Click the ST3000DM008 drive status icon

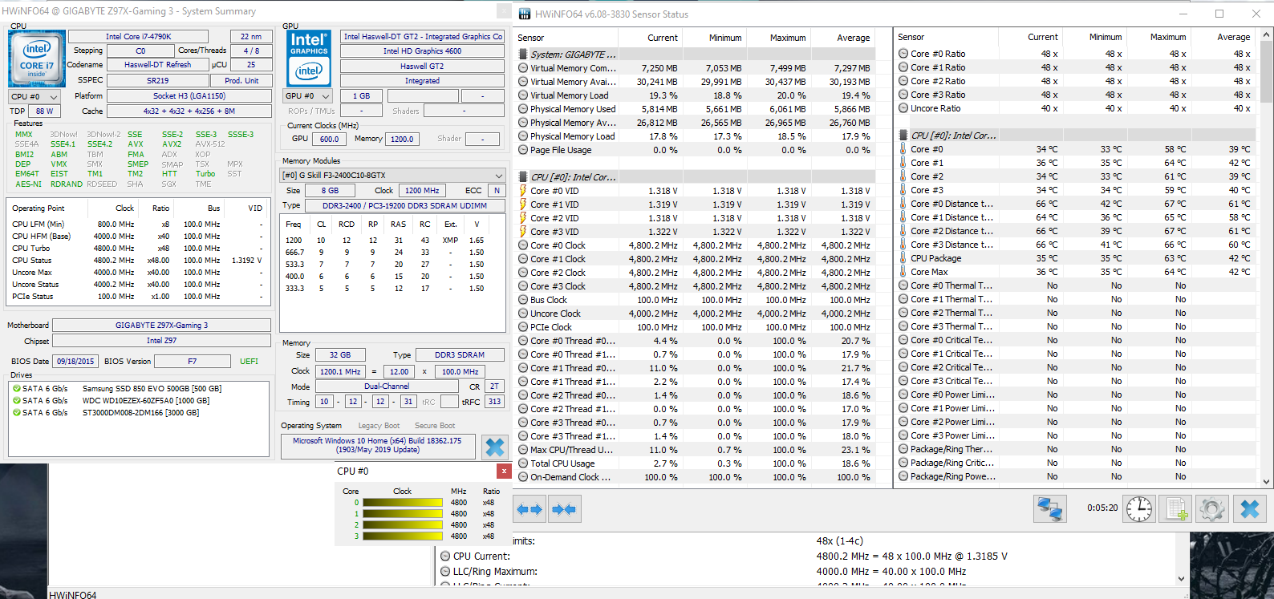coord(16,412)
